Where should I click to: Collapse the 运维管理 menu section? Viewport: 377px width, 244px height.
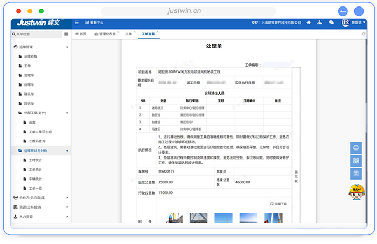[67, 47]
